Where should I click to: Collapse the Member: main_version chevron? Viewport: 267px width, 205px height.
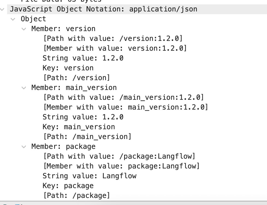click(24, 88)
